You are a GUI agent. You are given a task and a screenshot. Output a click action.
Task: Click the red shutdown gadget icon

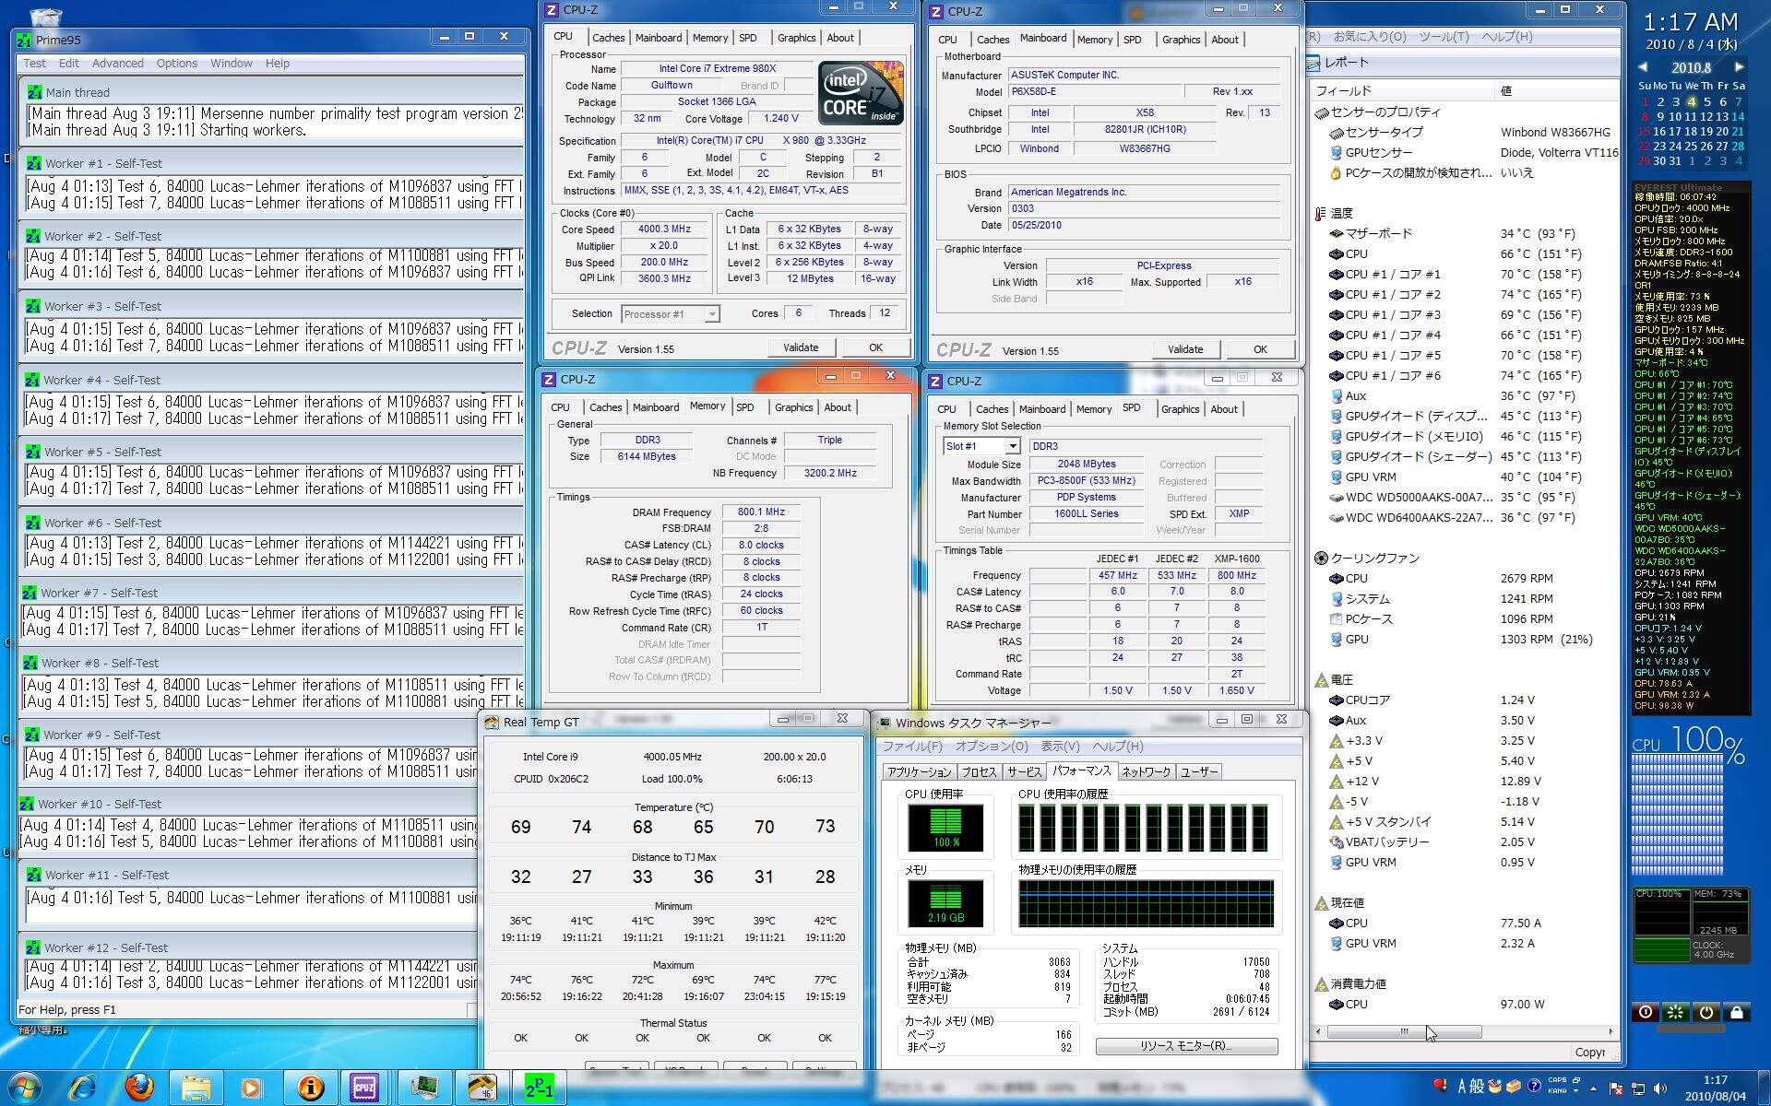point(1645,1012)
